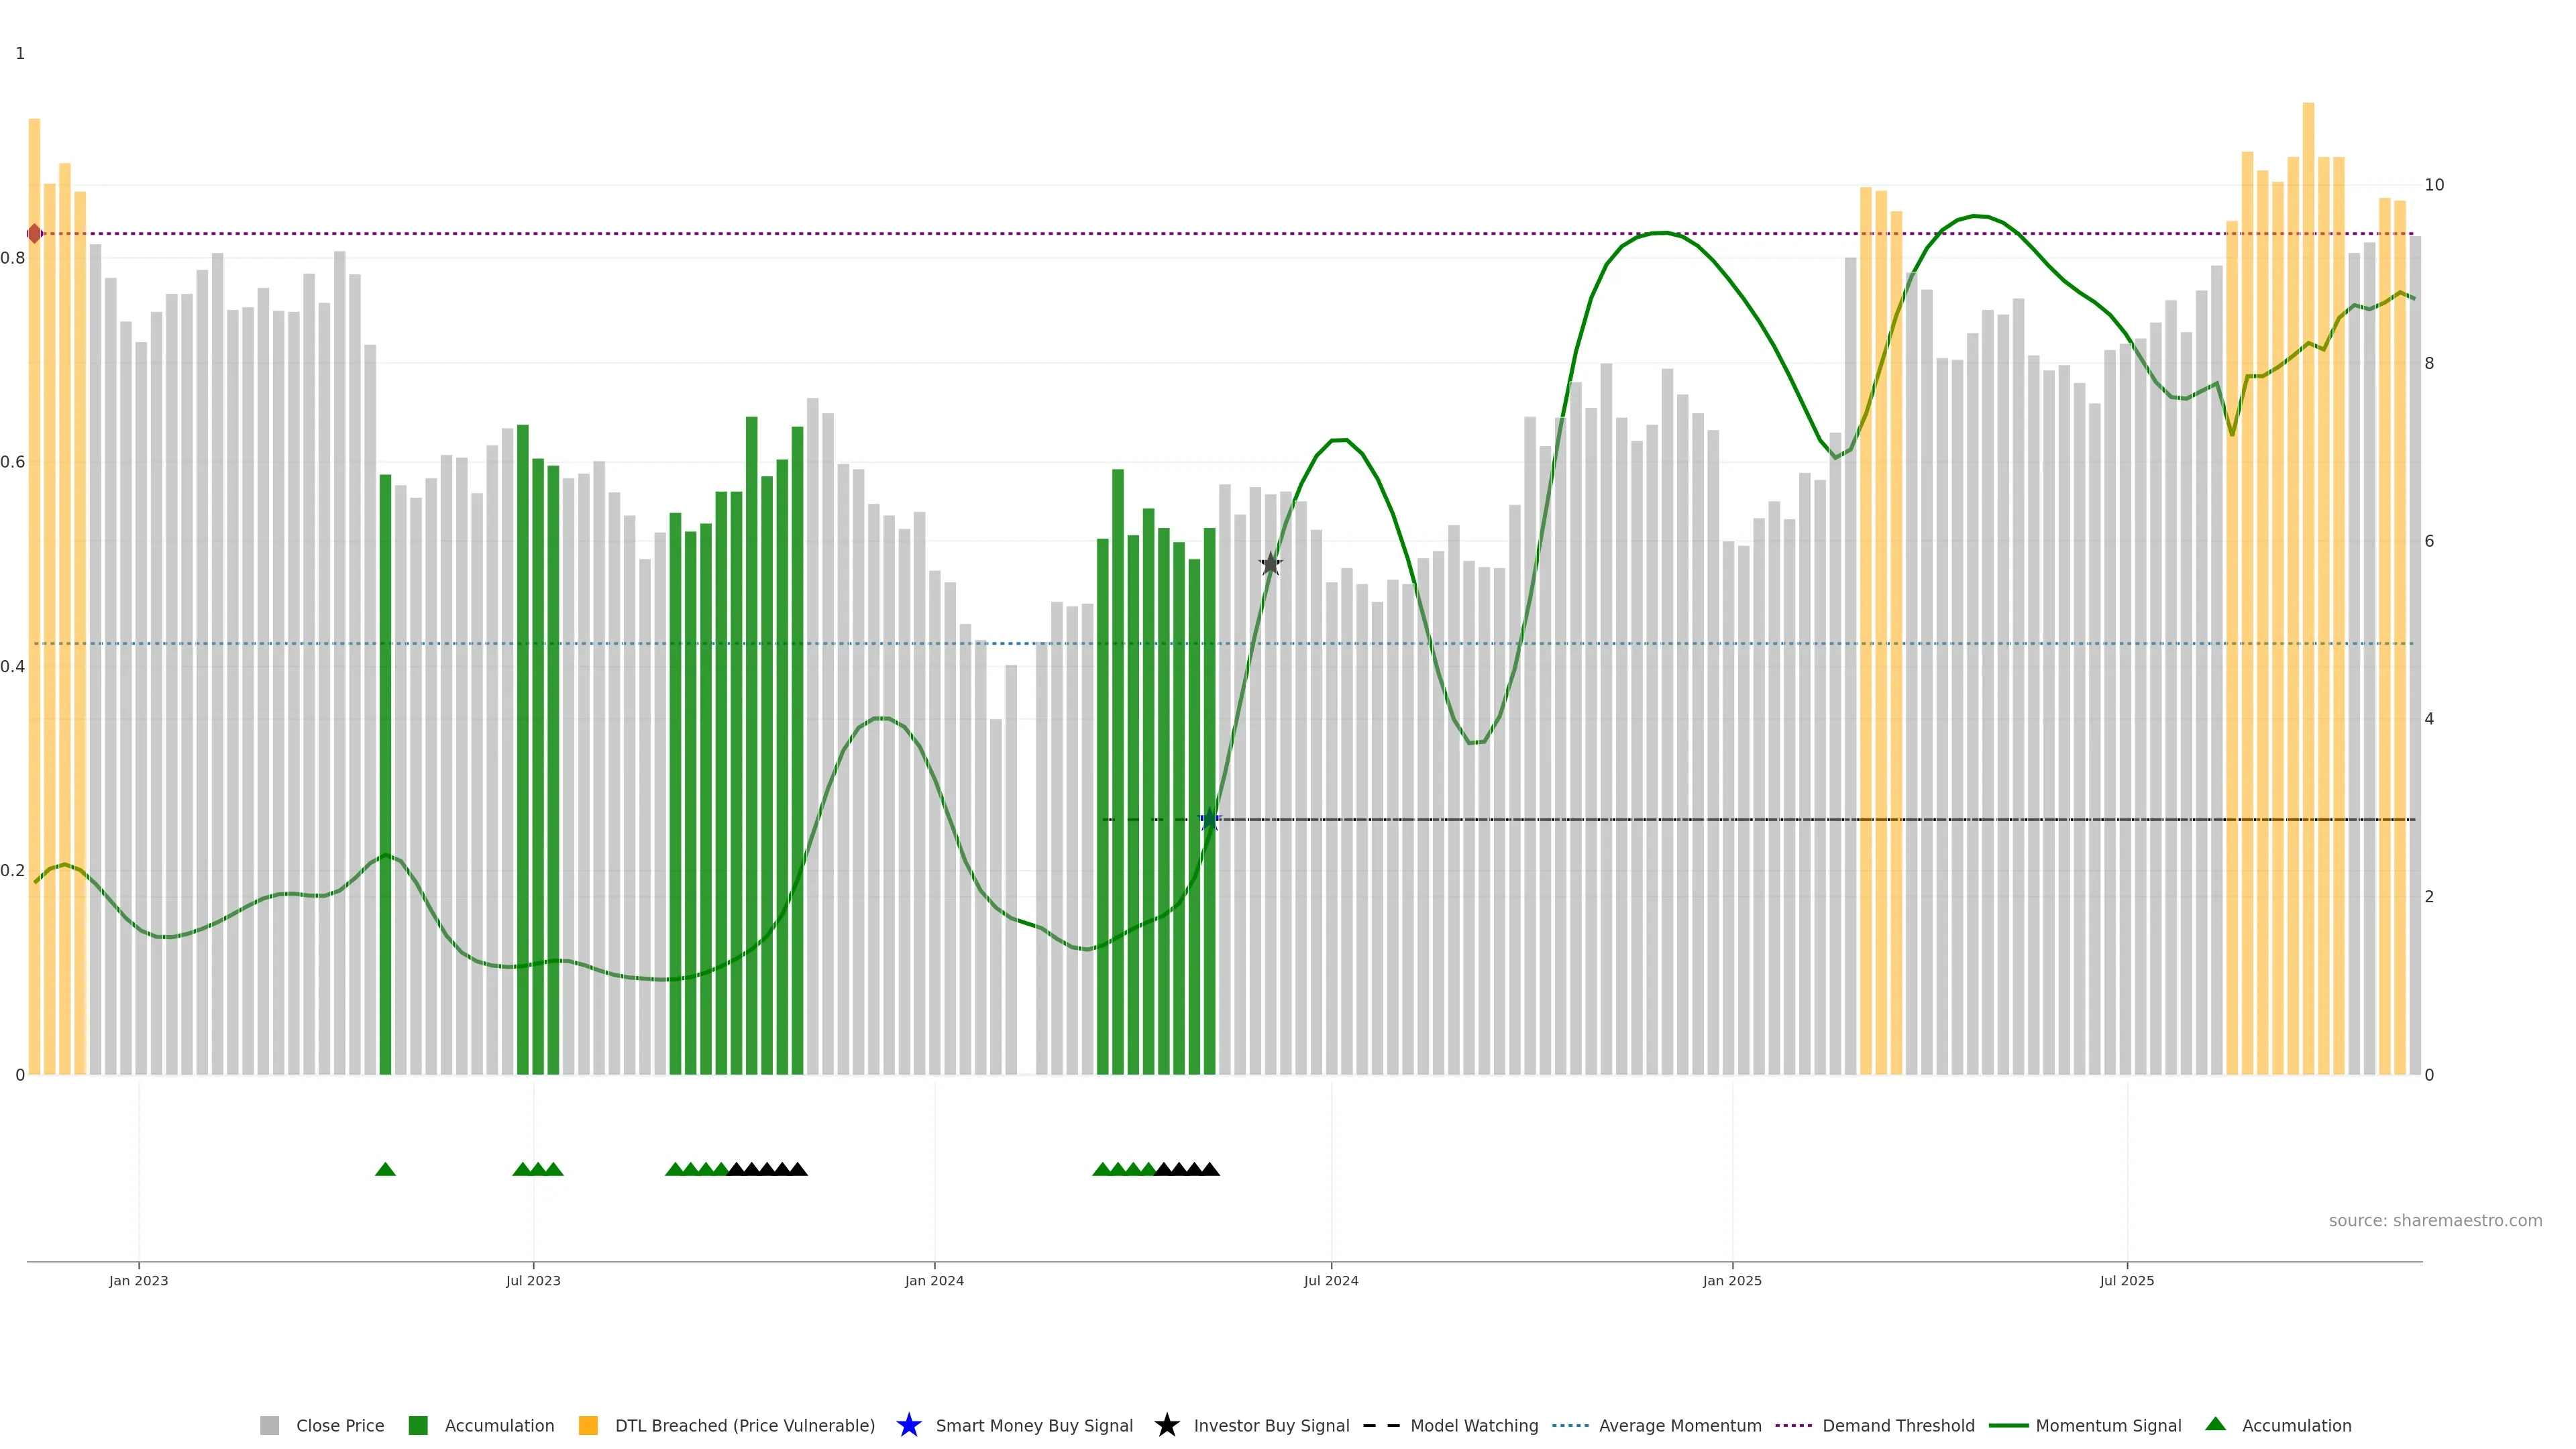Toggle the Demand Threshold legend label

coord(1898,1425)
